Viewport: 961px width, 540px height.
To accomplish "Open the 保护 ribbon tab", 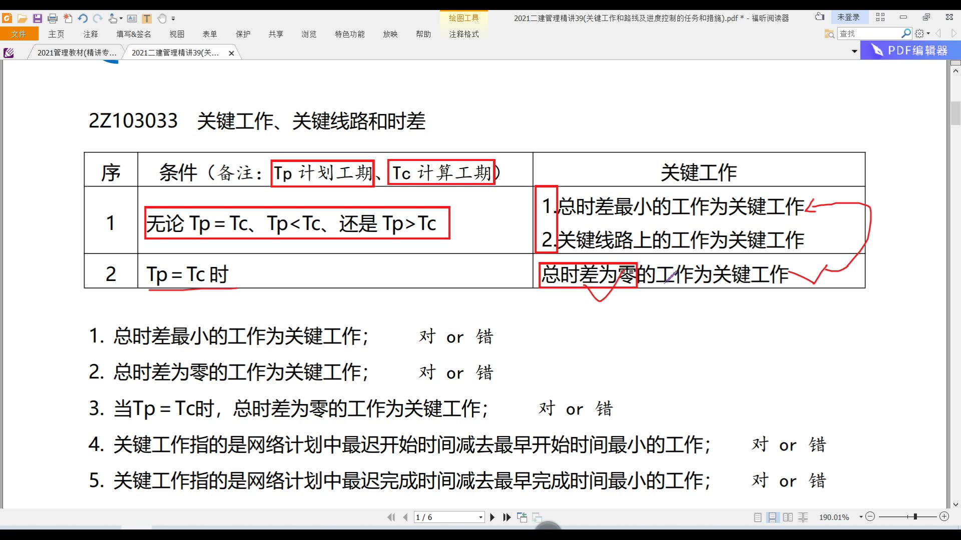I will tap(243, 34).
